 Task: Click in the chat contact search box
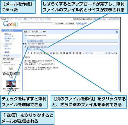click(11, 59)
